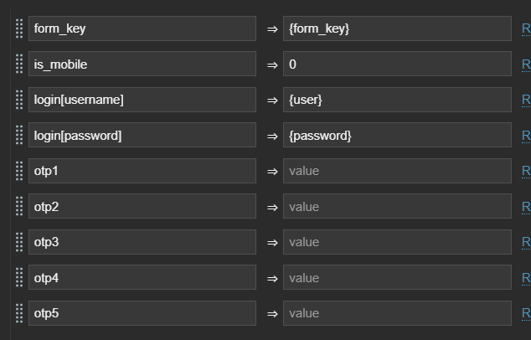This screenshot has width=531, height=340.
Task: Click the otp4 parameter name field
Action: point(142,277)
